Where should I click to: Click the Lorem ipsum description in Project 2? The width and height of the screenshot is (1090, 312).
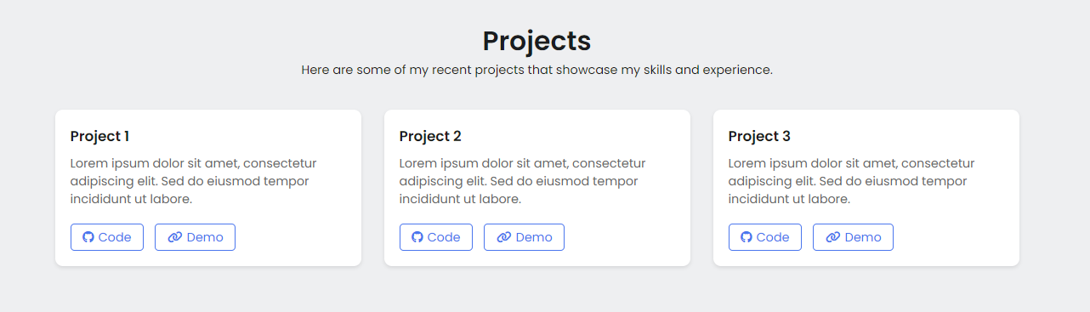click(523, 181)
